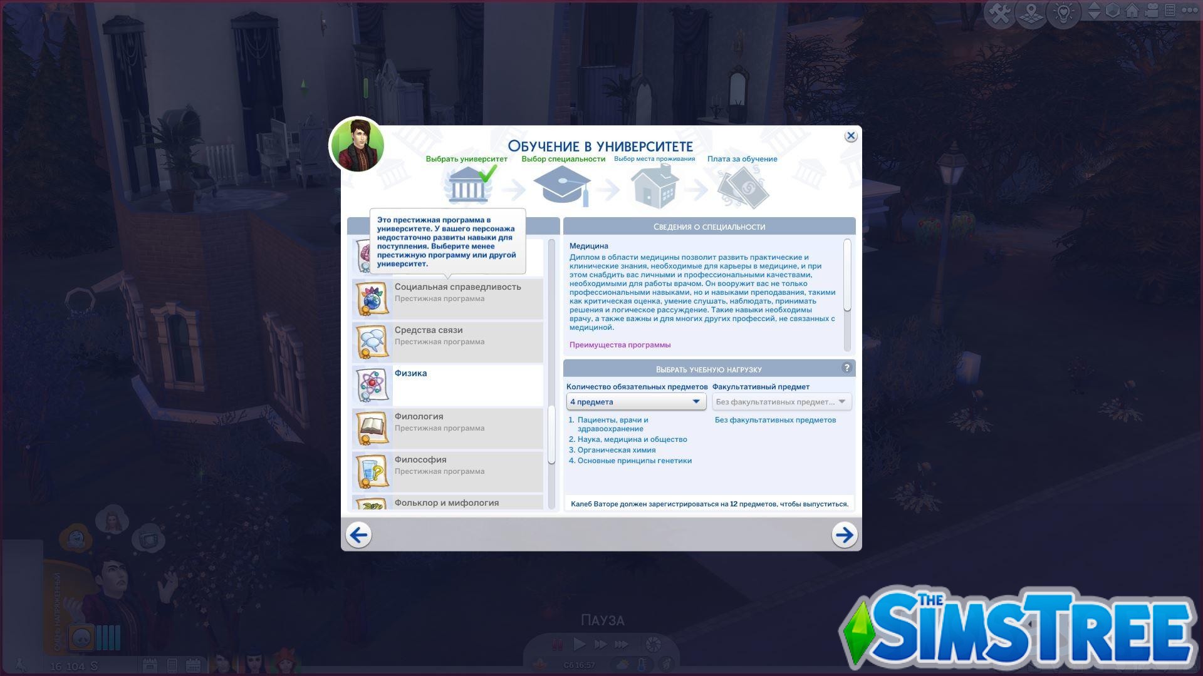1203x676 pixels.
Task: Go to the 'Выбрать университет' step
Action: coord(466,159)
